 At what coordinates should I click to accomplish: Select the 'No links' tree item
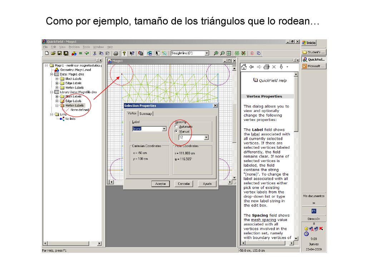(70, 119)
